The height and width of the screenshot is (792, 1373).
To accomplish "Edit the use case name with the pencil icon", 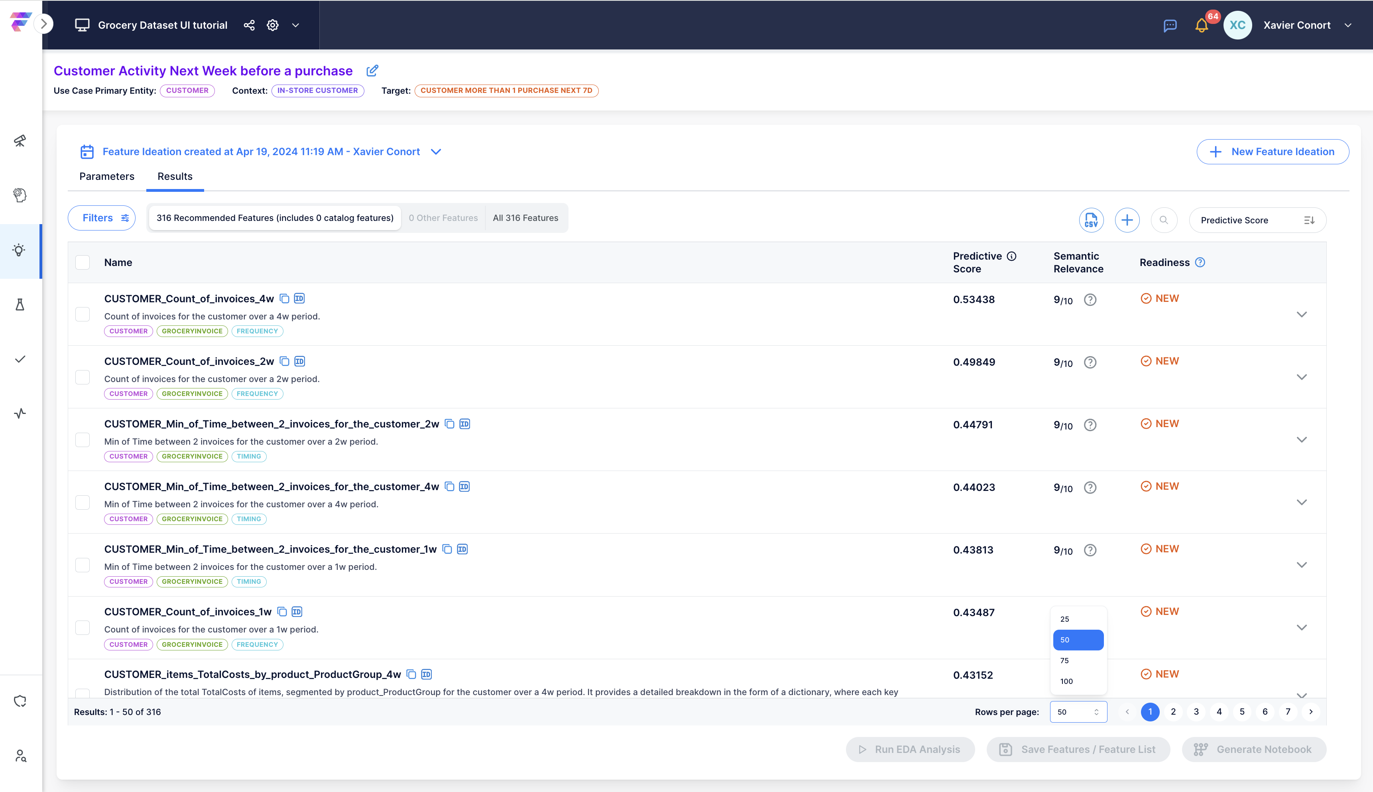I will [372, 71].
